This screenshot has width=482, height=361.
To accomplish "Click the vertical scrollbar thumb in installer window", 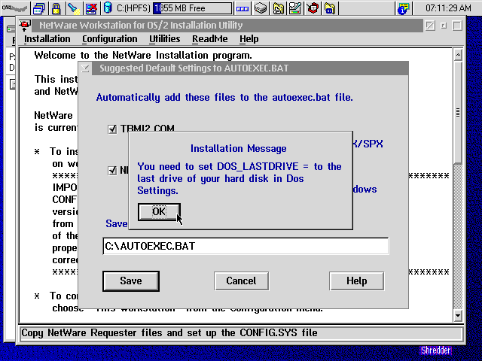I will (458, 112).
